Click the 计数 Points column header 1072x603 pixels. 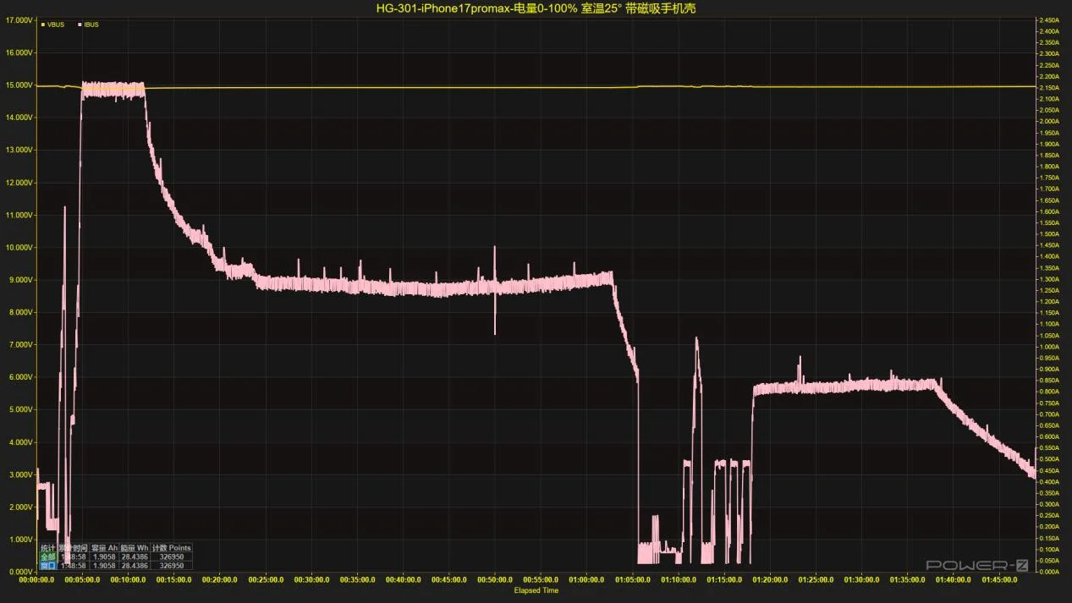point(172,548)
